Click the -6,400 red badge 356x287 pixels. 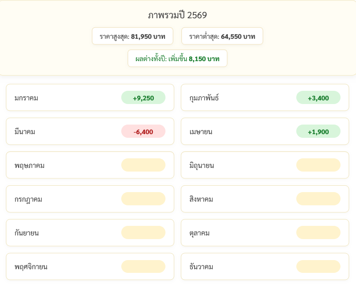[143, 131]
